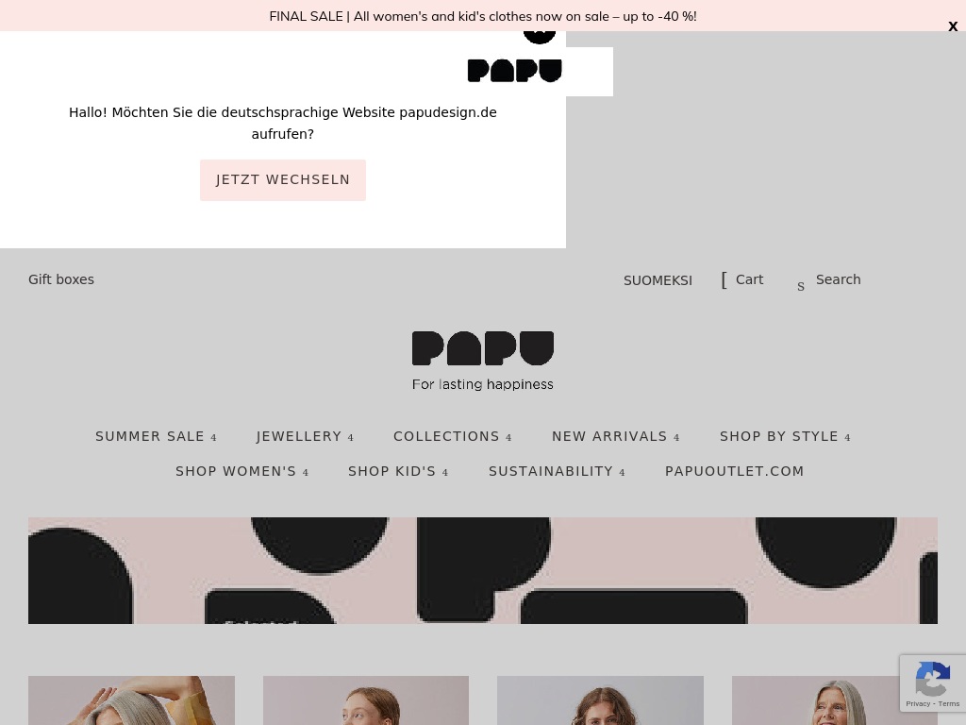Open New Arrivals menu
Viewport: 966px width, 725px height.
tap(615, 436)
